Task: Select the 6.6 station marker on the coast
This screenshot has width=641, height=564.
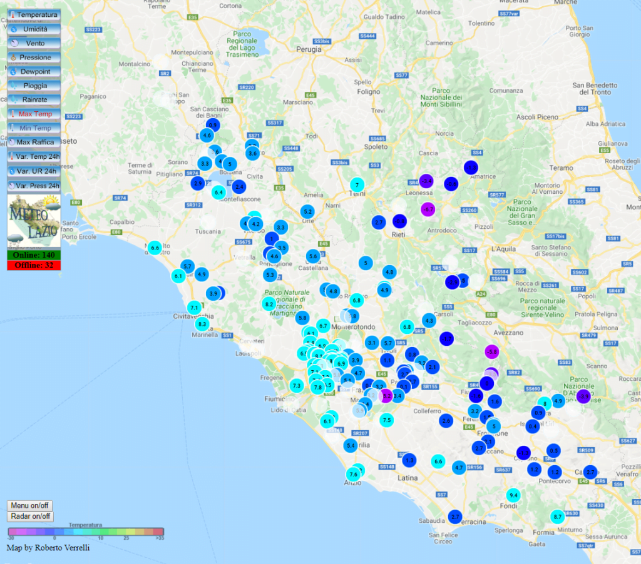Action: (x=155, y=248)
